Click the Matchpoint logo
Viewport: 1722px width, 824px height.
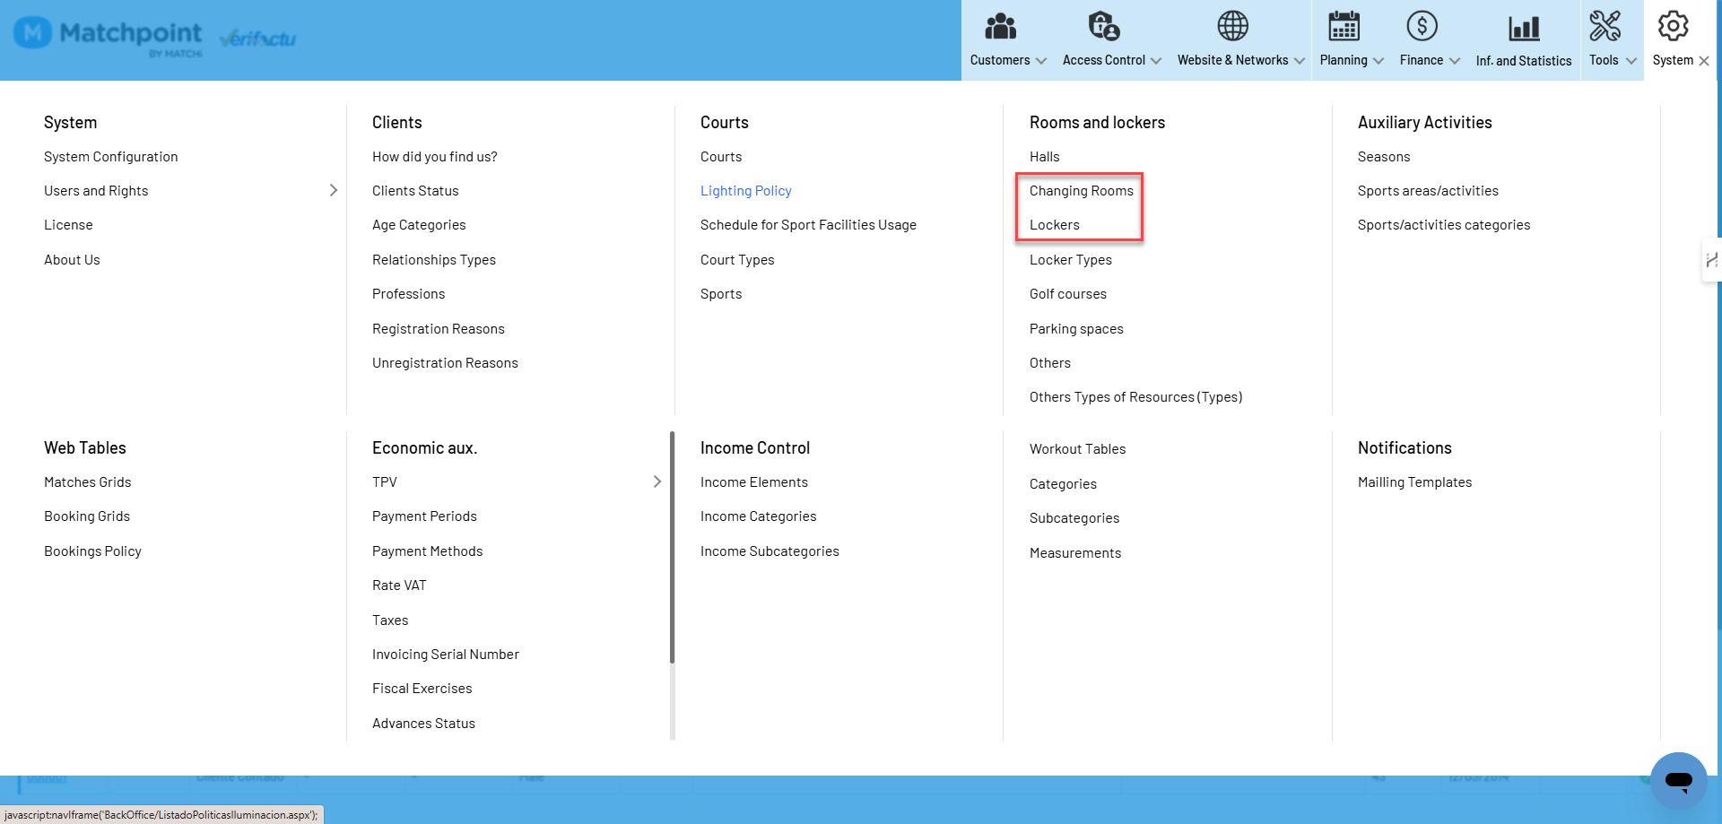[x=108, y=36]
